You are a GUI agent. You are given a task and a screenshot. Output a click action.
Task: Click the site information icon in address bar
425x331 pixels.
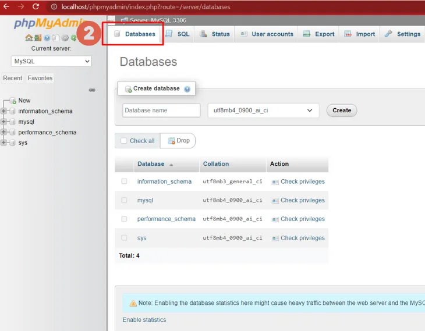[54, 6]
